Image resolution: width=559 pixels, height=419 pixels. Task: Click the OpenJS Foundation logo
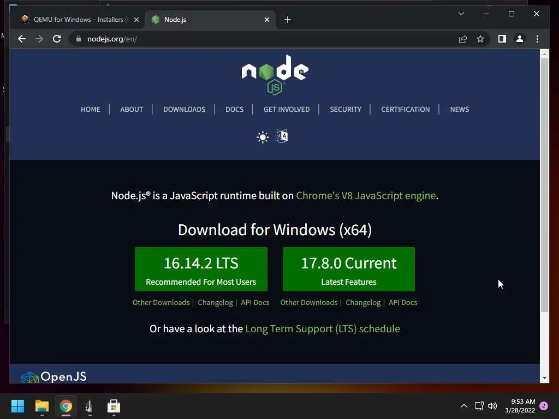(x=53, y=377)
